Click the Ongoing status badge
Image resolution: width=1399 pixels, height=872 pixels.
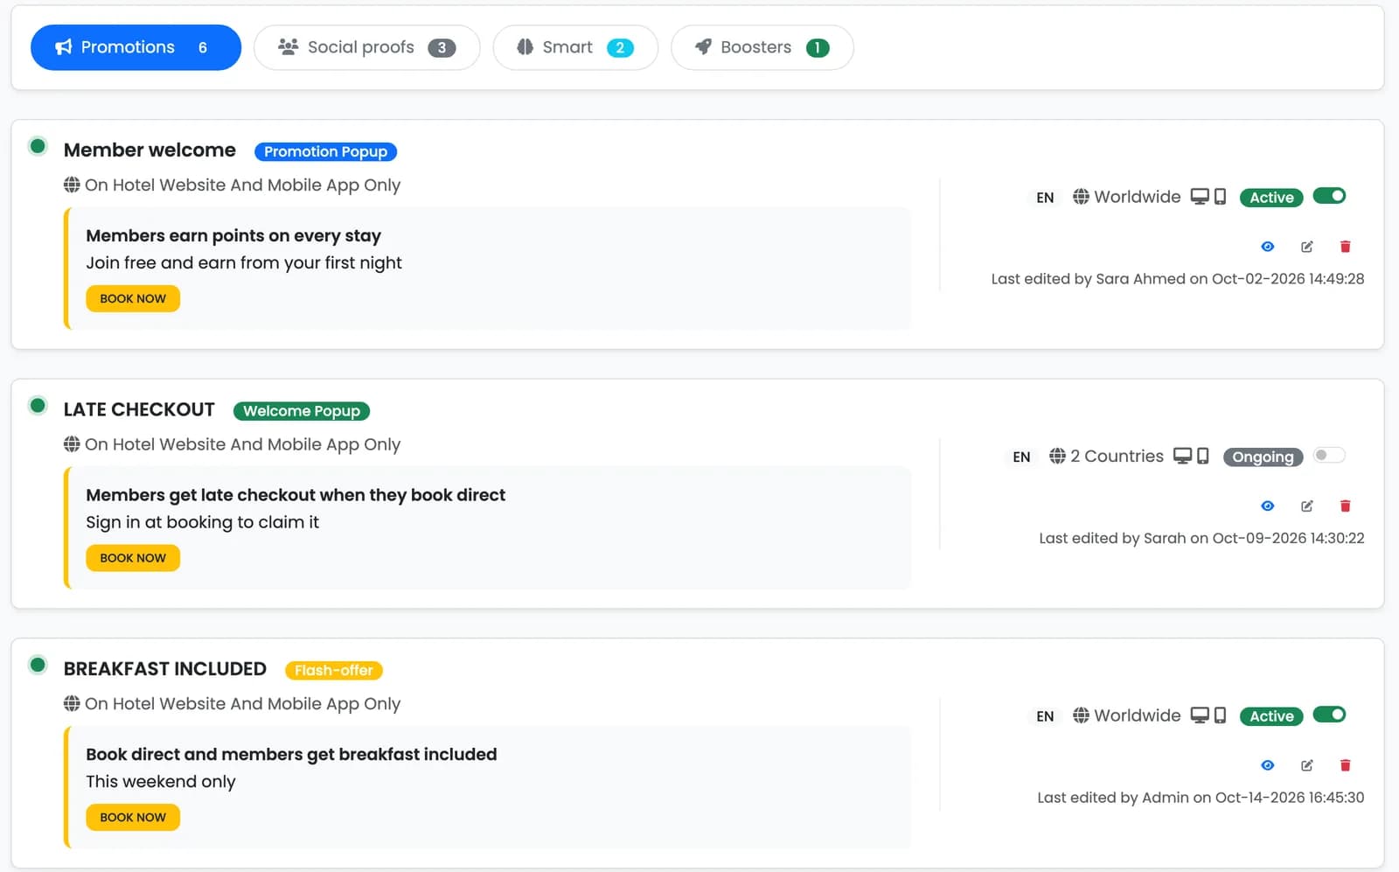(x=1263, y=457)
